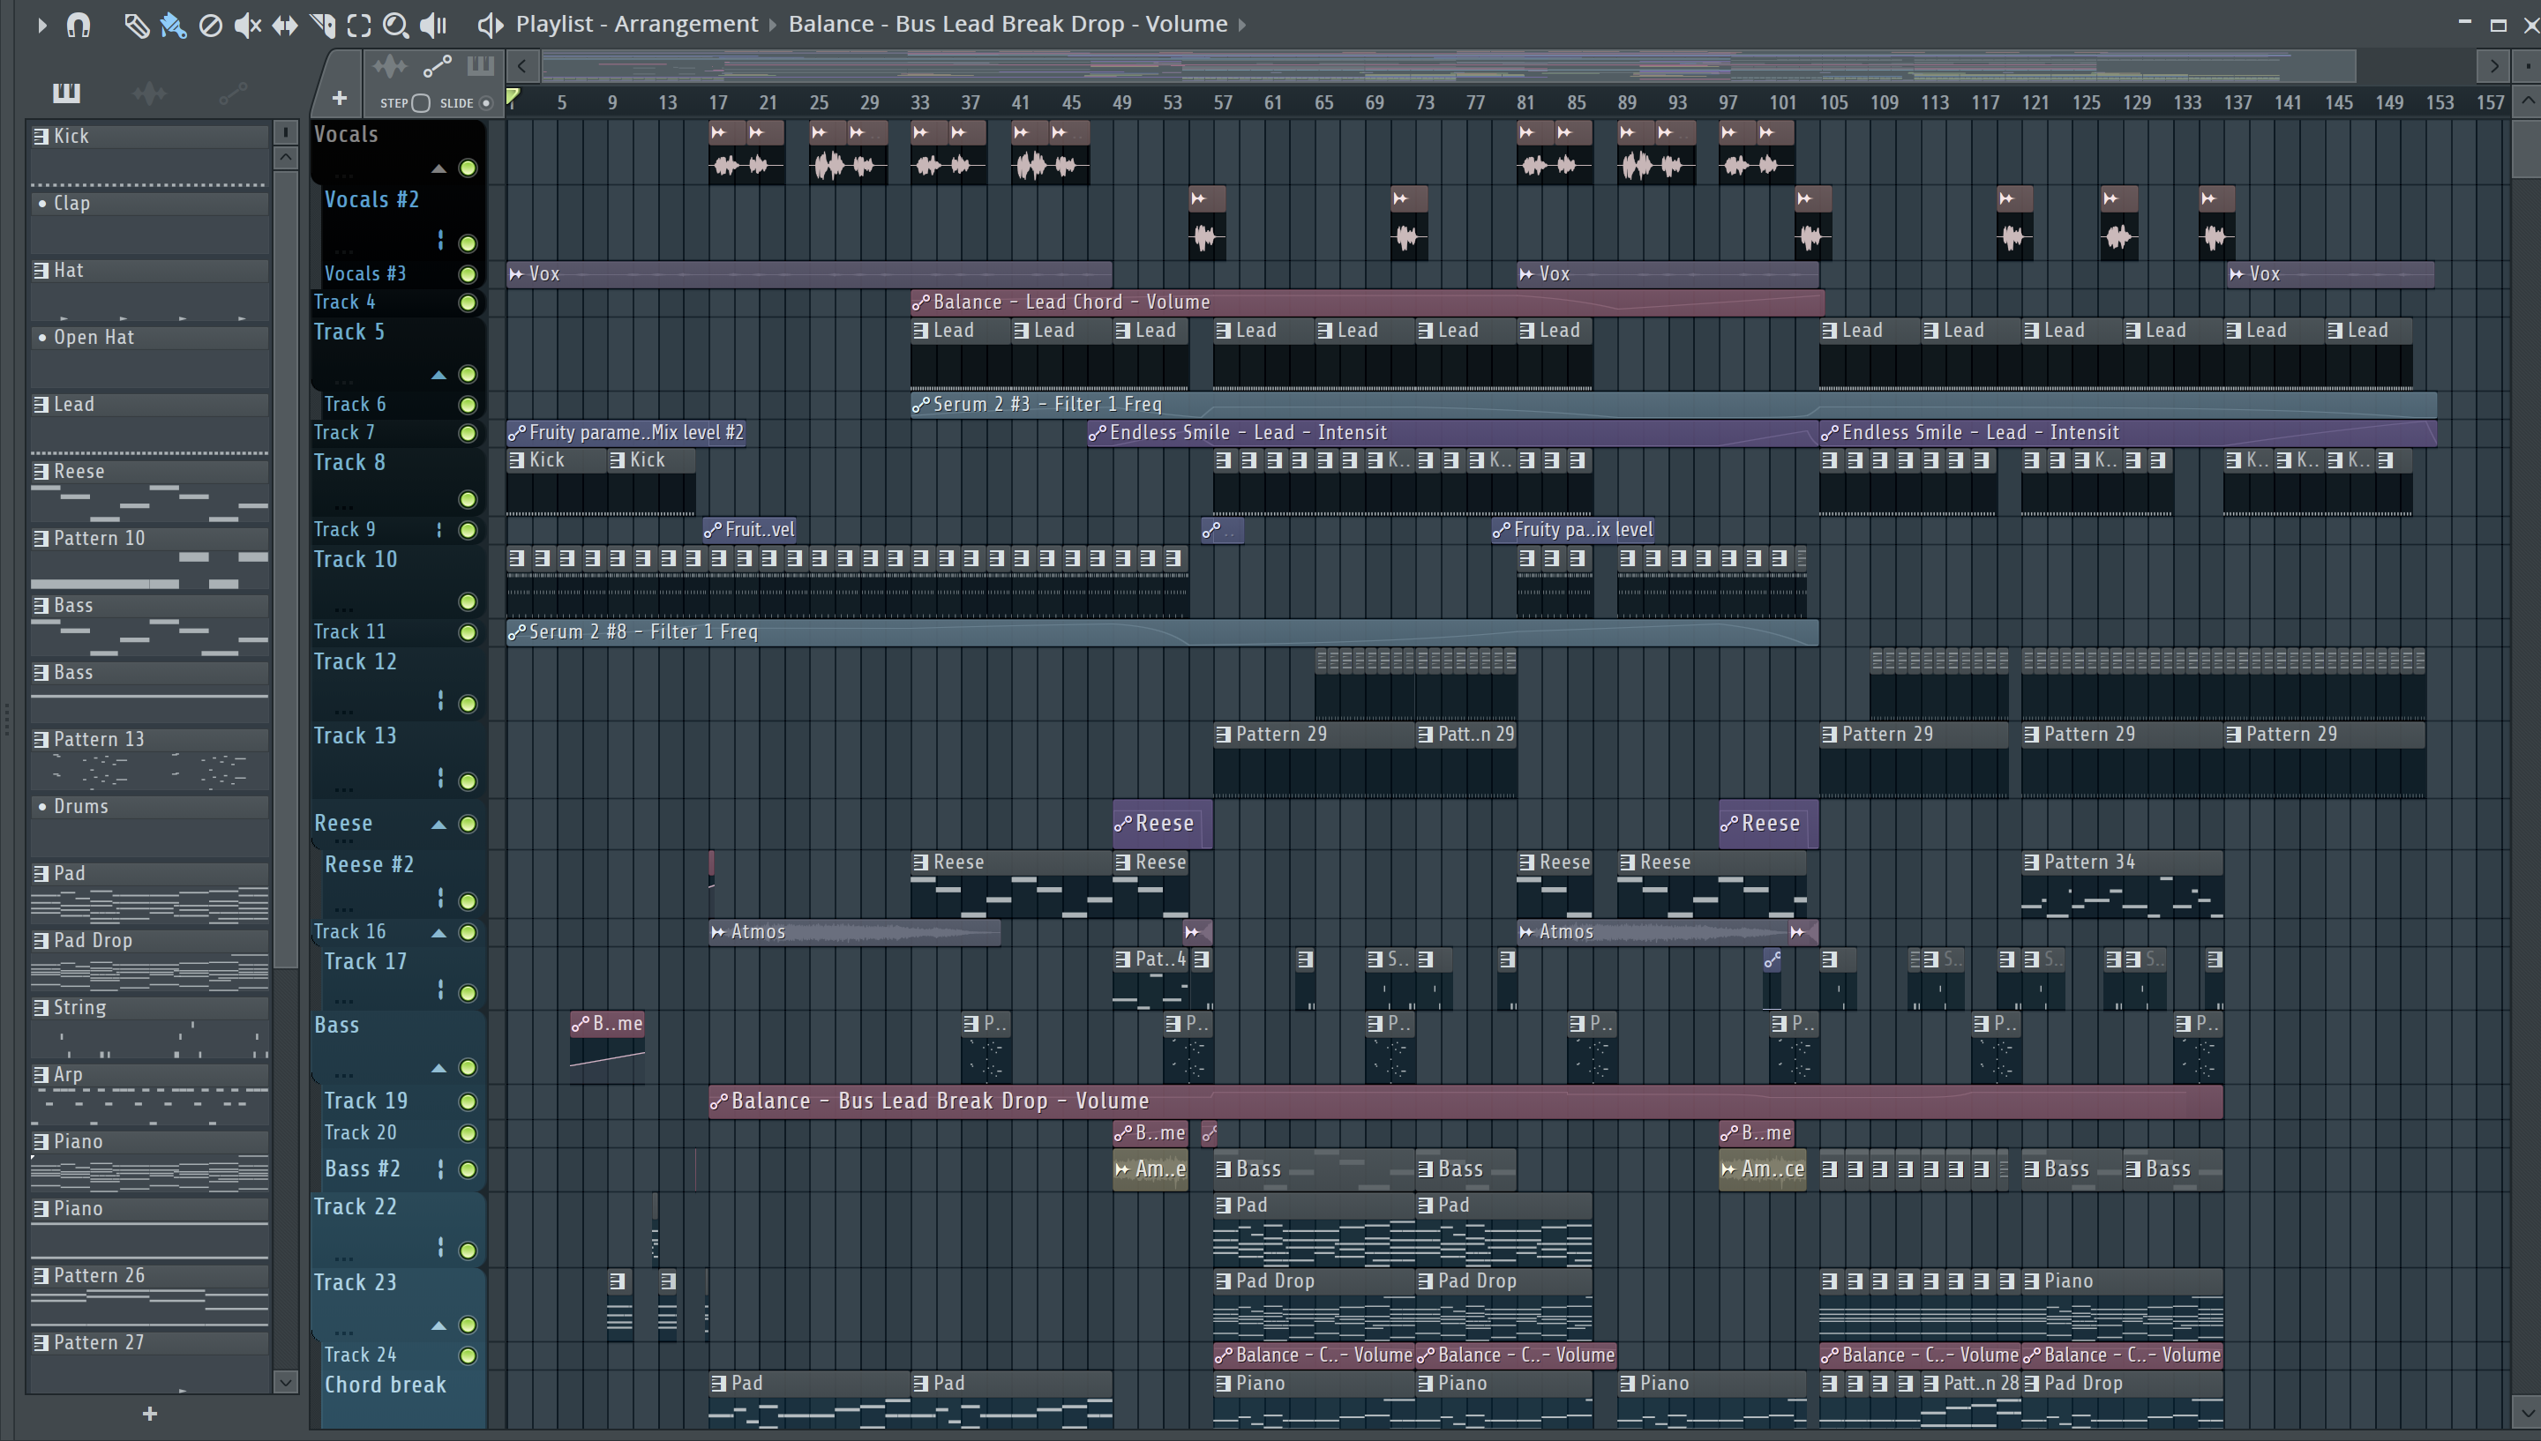Select the Select marquee tool
Viewport: 2541px width, 1441px height.
coord(359,25)
